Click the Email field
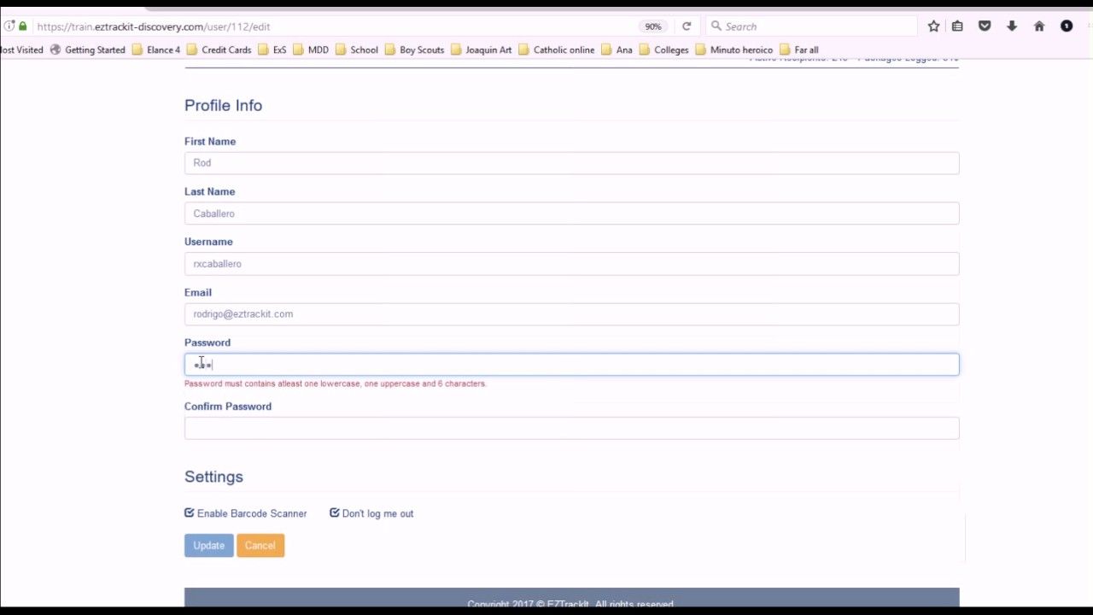The width and height of the screenshot is (1093, 615). click(571, 314)
